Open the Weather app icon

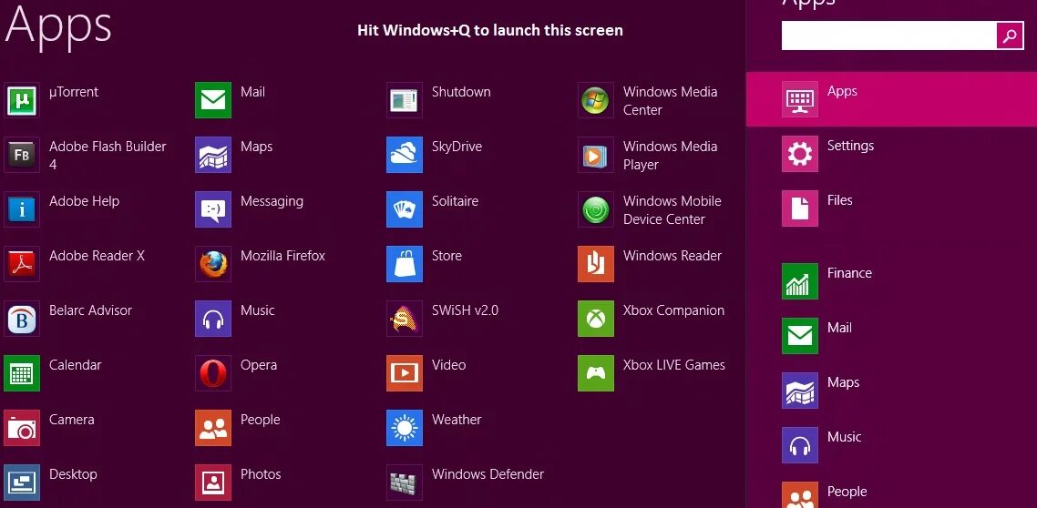tap(404, 428)
